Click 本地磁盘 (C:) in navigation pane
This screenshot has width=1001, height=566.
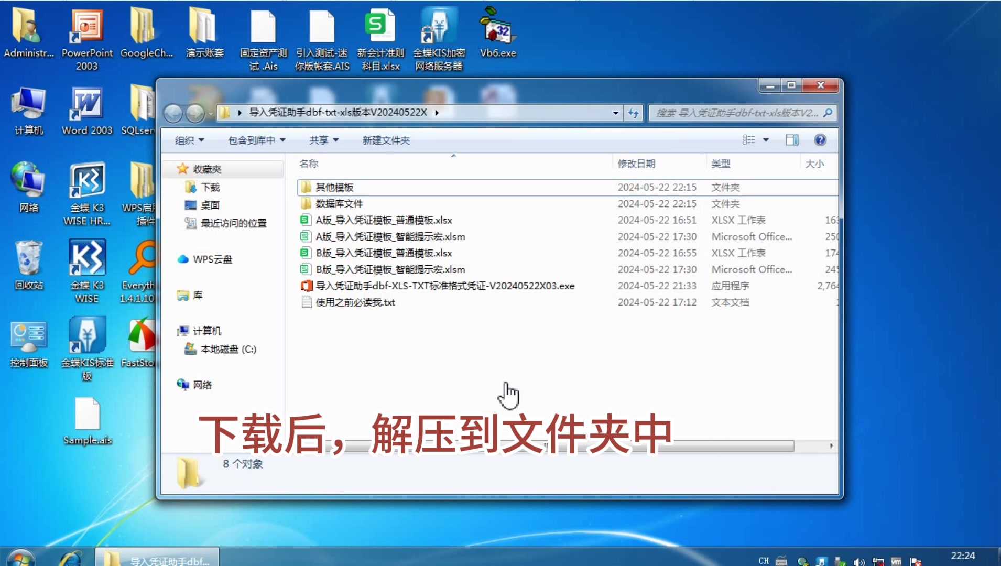tap(228, 350)
